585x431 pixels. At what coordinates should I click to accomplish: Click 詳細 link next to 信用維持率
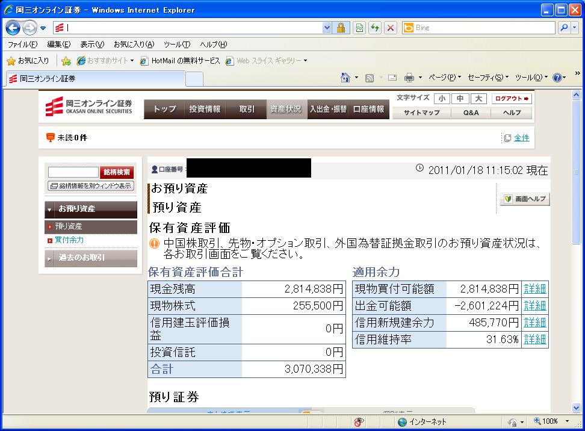[534, 340]
